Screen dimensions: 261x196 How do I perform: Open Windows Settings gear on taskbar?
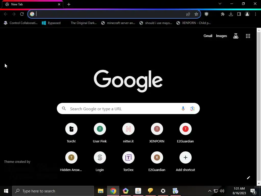[163, 191]
